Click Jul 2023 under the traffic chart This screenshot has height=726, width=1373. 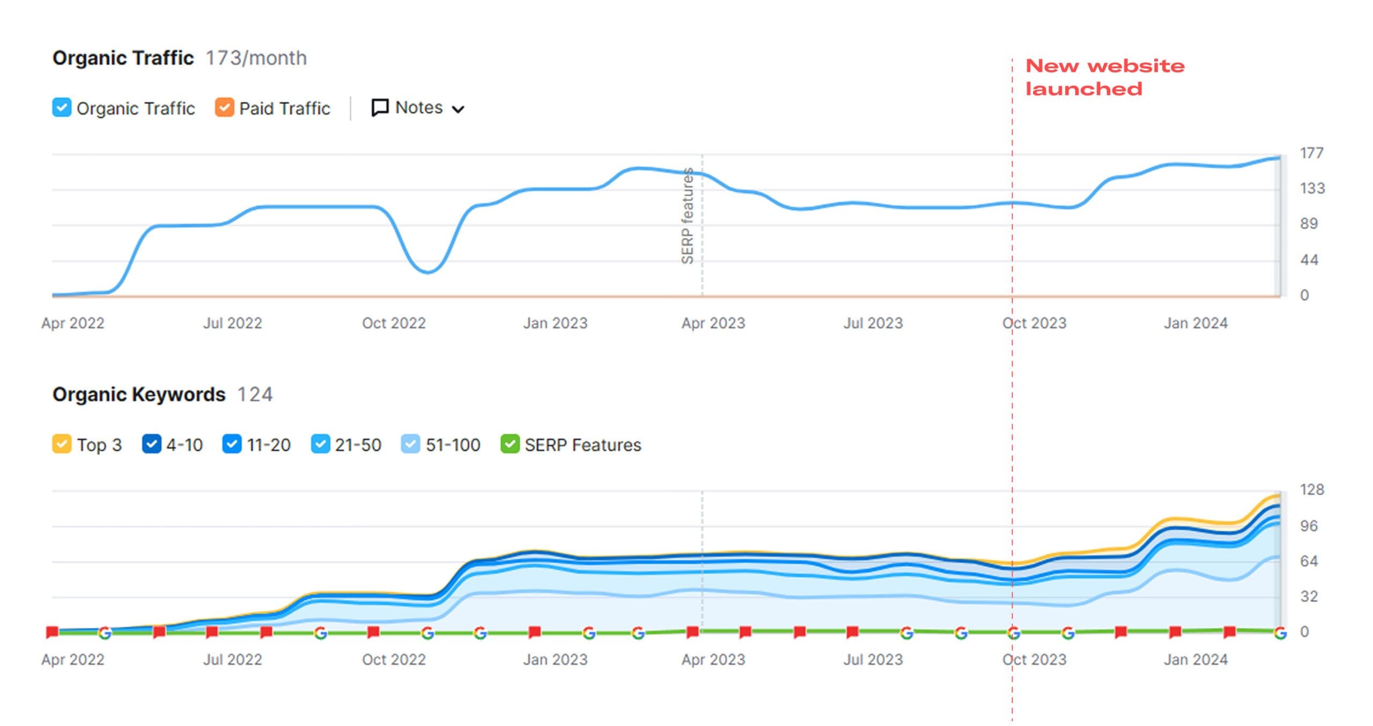pyautogui.click(x=873, y=323)
